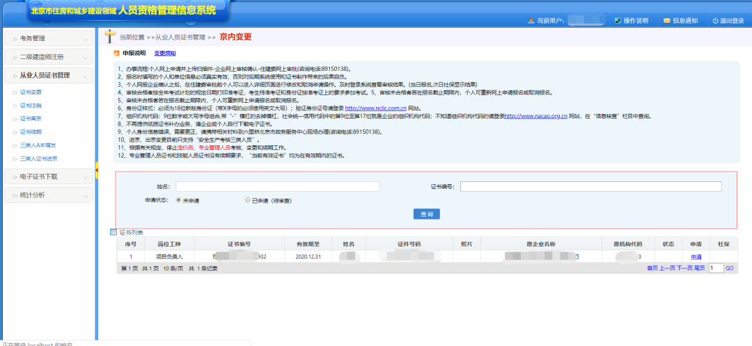
Task: Focus the 证书编号 input field
Action: 591,187
